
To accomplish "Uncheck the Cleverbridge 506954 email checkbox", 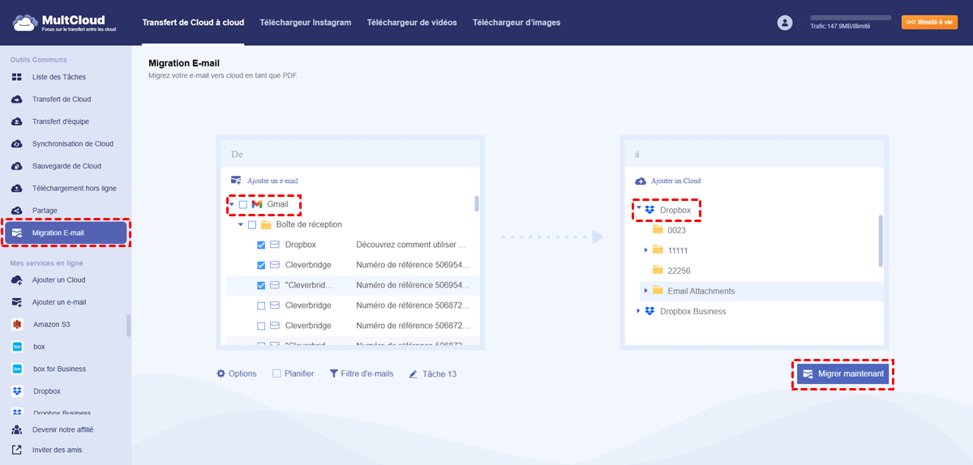I will 261,265.
